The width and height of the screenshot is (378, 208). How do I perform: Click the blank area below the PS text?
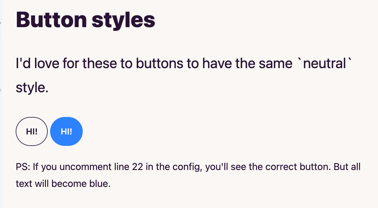181,199
